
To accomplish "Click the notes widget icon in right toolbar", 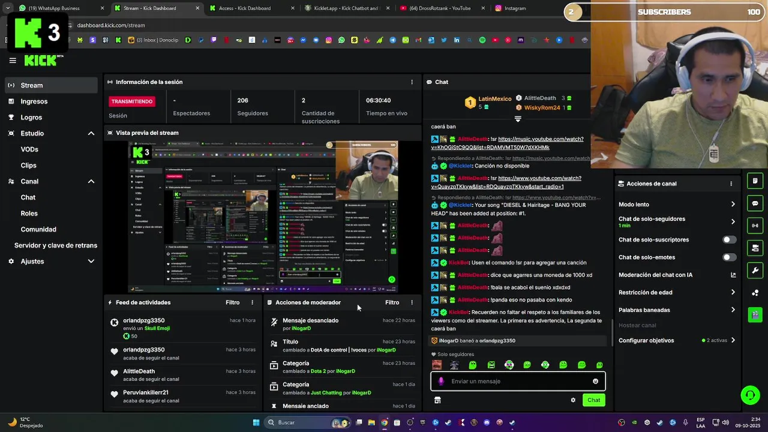I will click(755, 181).
